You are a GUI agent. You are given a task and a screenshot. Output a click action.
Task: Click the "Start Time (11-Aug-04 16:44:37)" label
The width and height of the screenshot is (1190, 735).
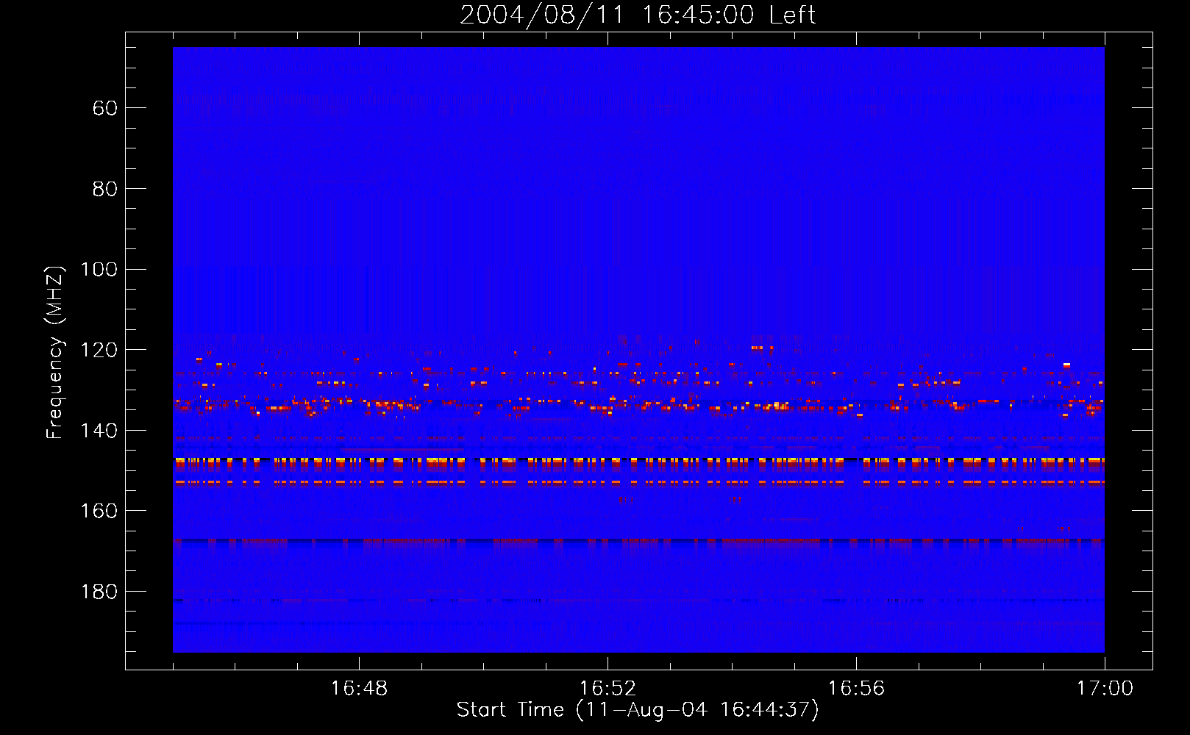click(638, 710)
